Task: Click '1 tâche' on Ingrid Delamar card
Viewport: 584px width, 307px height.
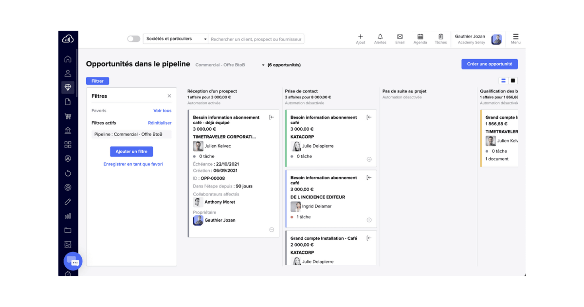Action: coord(304,217)
